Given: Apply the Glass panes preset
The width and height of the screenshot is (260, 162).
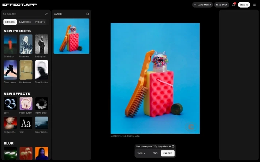Looking at the screenshot, I should (10, 70).
